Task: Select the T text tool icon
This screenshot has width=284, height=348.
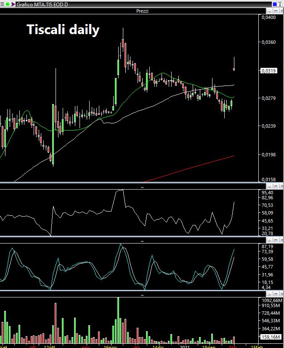Action: (280, 4)
